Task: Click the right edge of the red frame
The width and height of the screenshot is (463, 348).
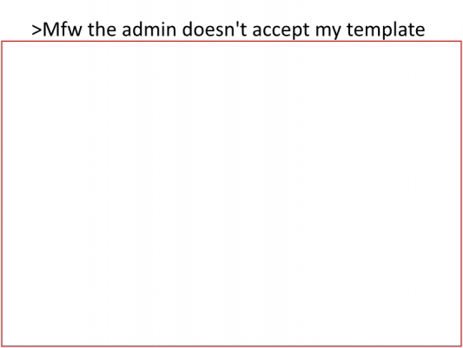Action: (x=461, y=194)
